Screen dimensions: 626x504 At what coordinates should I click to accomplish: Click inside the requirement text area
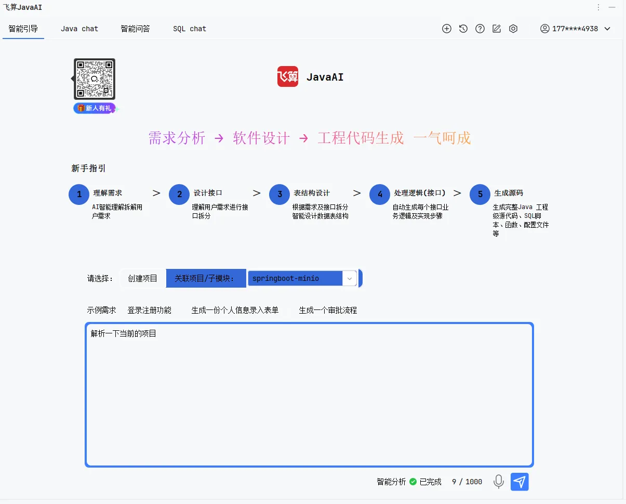310,395
